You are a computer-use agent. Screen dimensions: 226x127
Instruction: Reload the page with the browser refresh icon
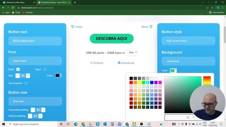[13, 8]
